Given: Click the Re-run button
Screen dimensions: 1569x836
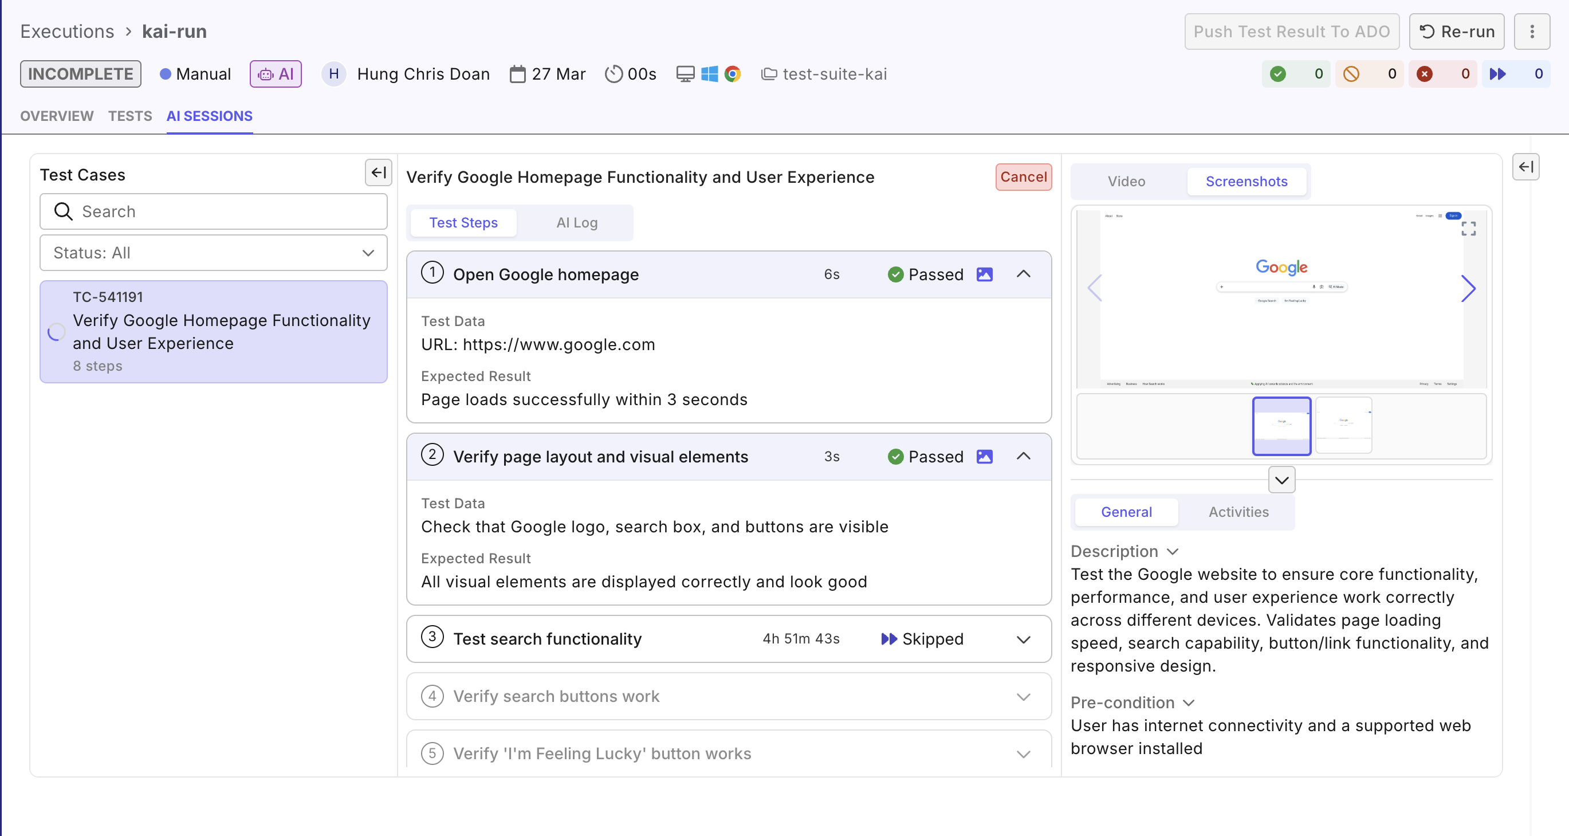Looking at the screenshot, I should coord(1456,31).
